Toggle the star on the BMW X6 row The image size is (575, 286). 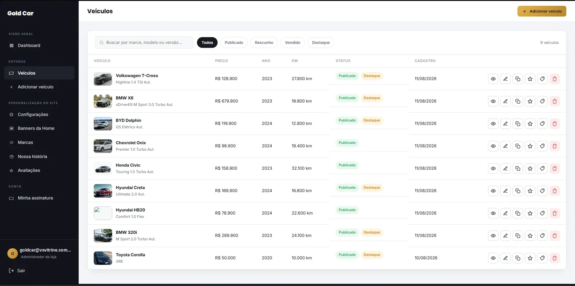(x=530, y=101)
